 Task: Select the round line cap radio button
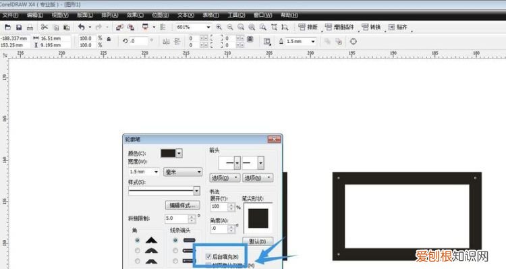click(175, 251)
